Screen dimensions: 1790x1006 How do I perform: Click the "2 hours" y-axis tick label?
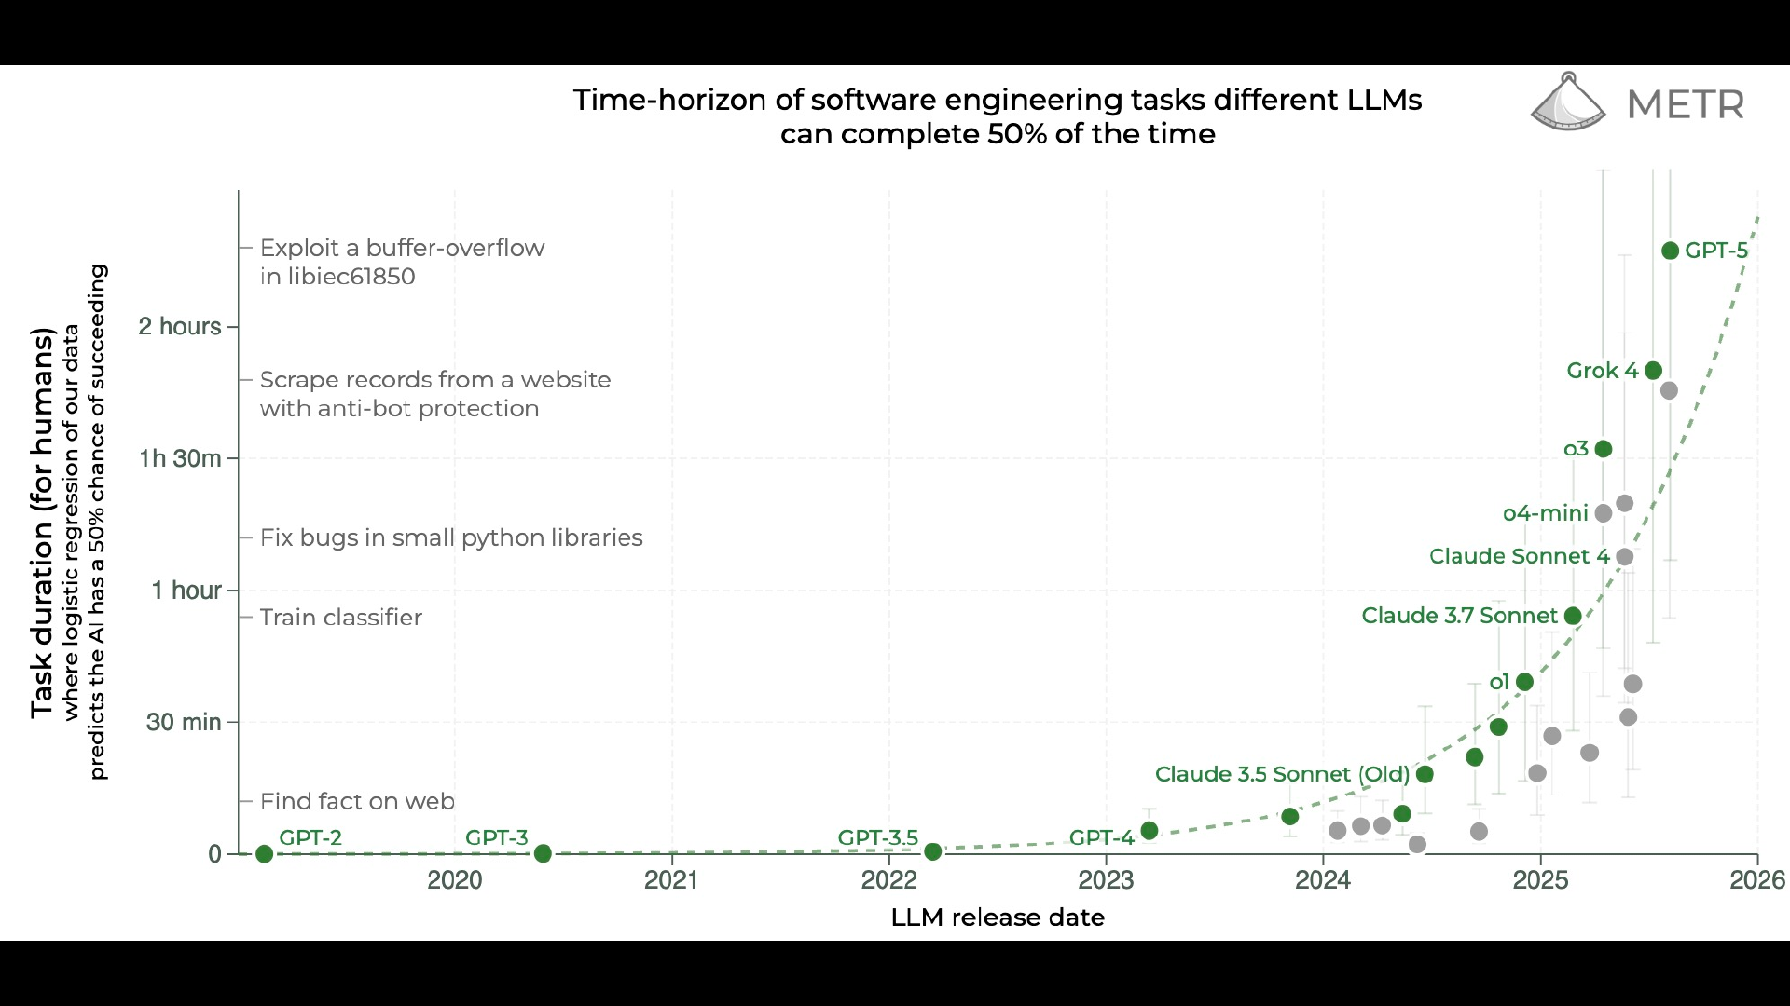point(180,326)
